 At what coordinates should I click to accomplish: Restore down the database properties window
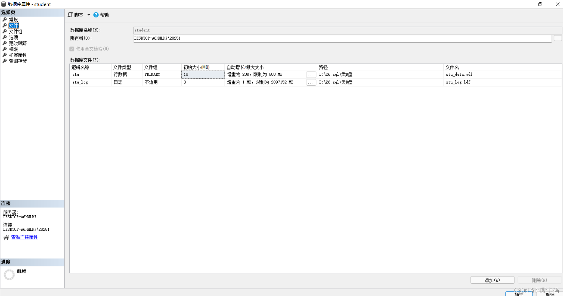540,4
